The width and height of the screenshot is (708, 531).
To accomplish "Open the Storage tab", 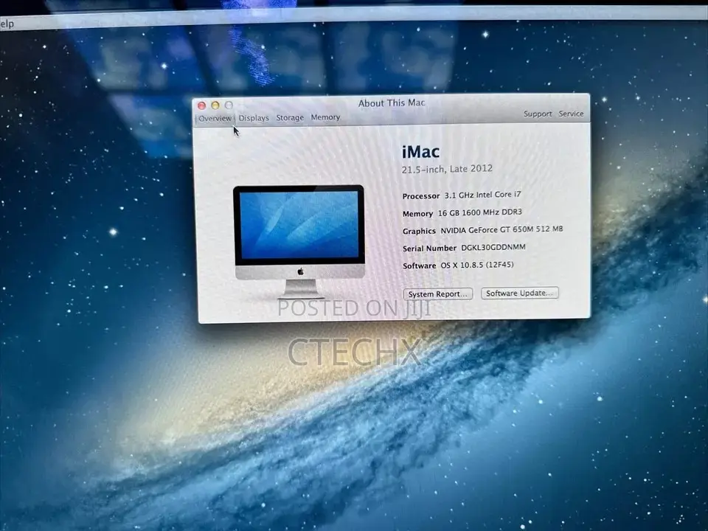I will click(290, 117).
